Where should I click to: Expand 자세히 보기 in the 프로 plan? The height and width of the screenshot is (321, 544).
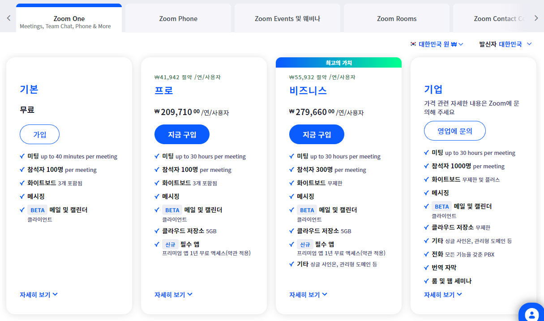coord(173,295)
